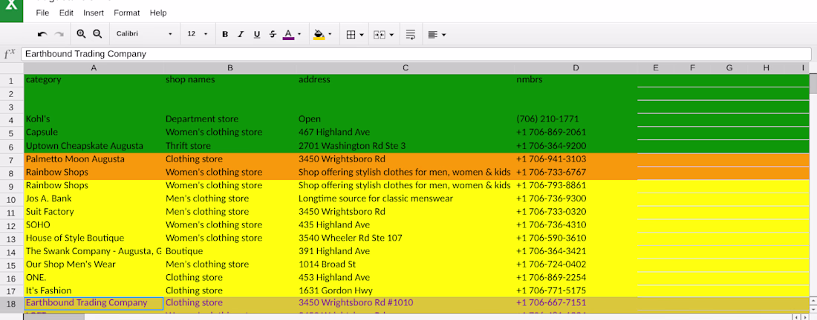Click the formula bar input field
This screenshot has width=817, height=320.
(x=416, y=53)
